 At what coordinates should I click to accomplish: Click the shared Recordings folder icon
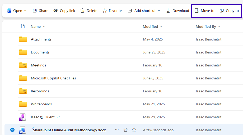pos(23,91)
